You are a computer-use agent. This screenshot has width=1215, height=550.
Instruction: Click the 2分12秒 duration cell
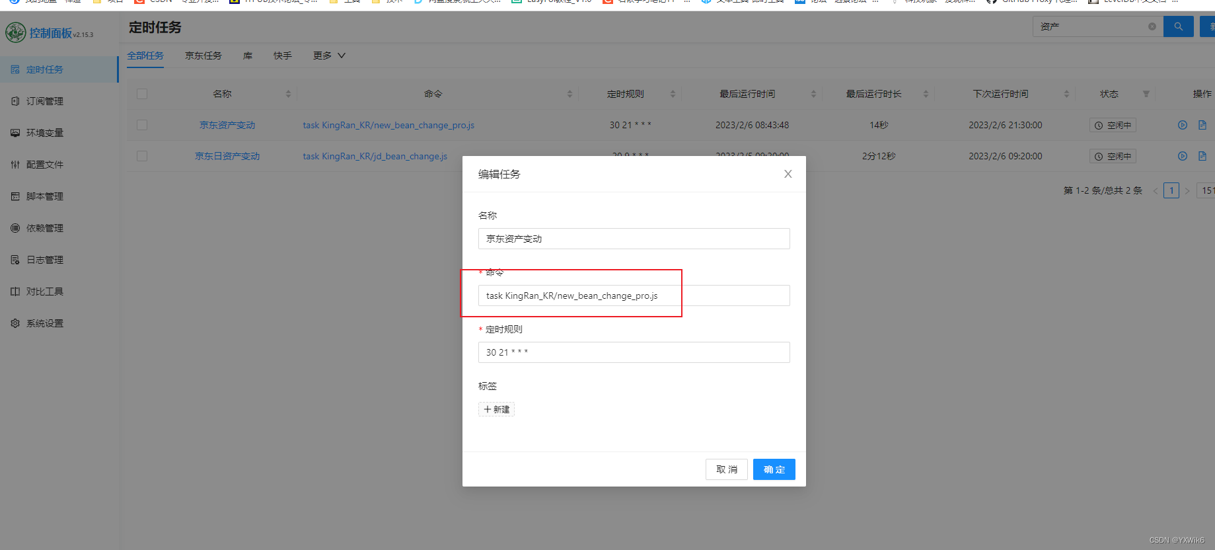click(x=879, y=156)
